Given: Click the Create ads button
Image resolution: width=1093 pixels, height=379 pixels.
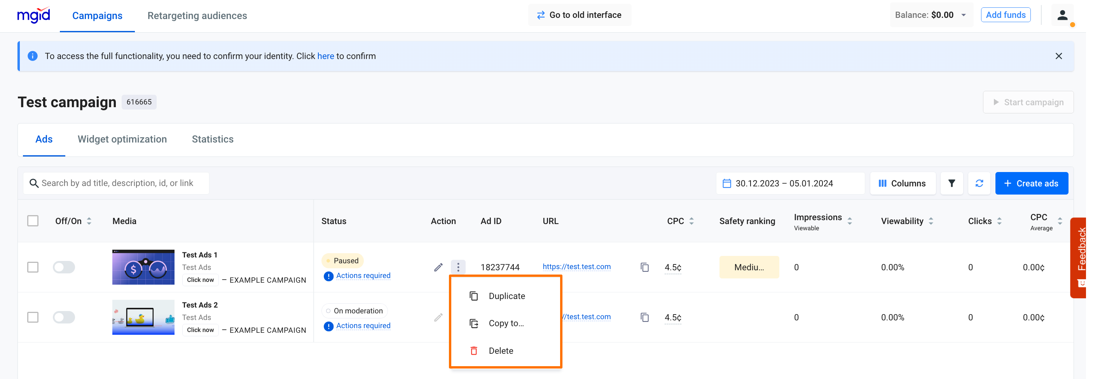Looking at the screenshot, I should point(1031,183).
